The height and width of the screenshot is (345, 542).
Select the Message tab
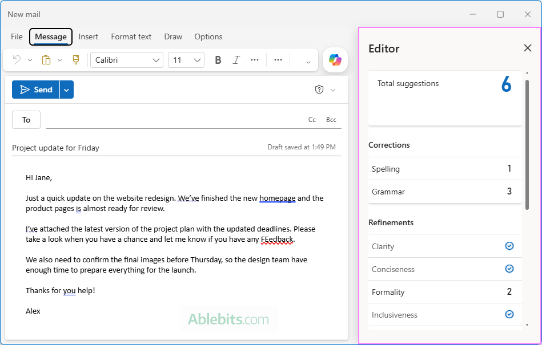pyautogui.click(x=51, y=36)
